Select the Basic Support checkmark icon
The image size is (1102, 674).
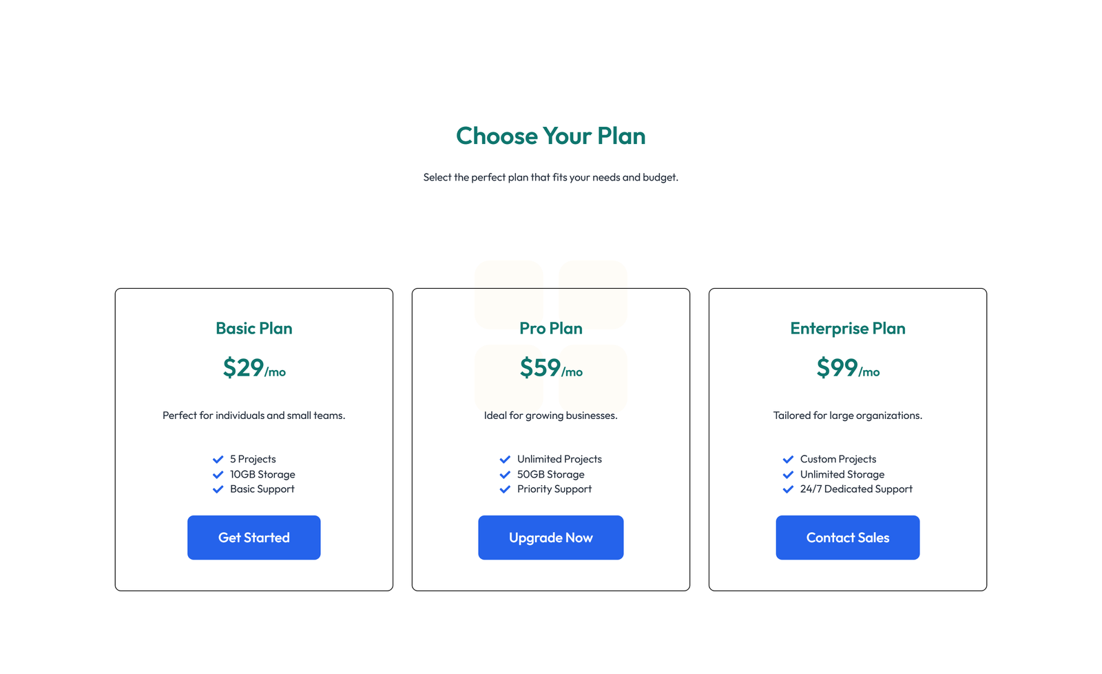click(218, 489)
